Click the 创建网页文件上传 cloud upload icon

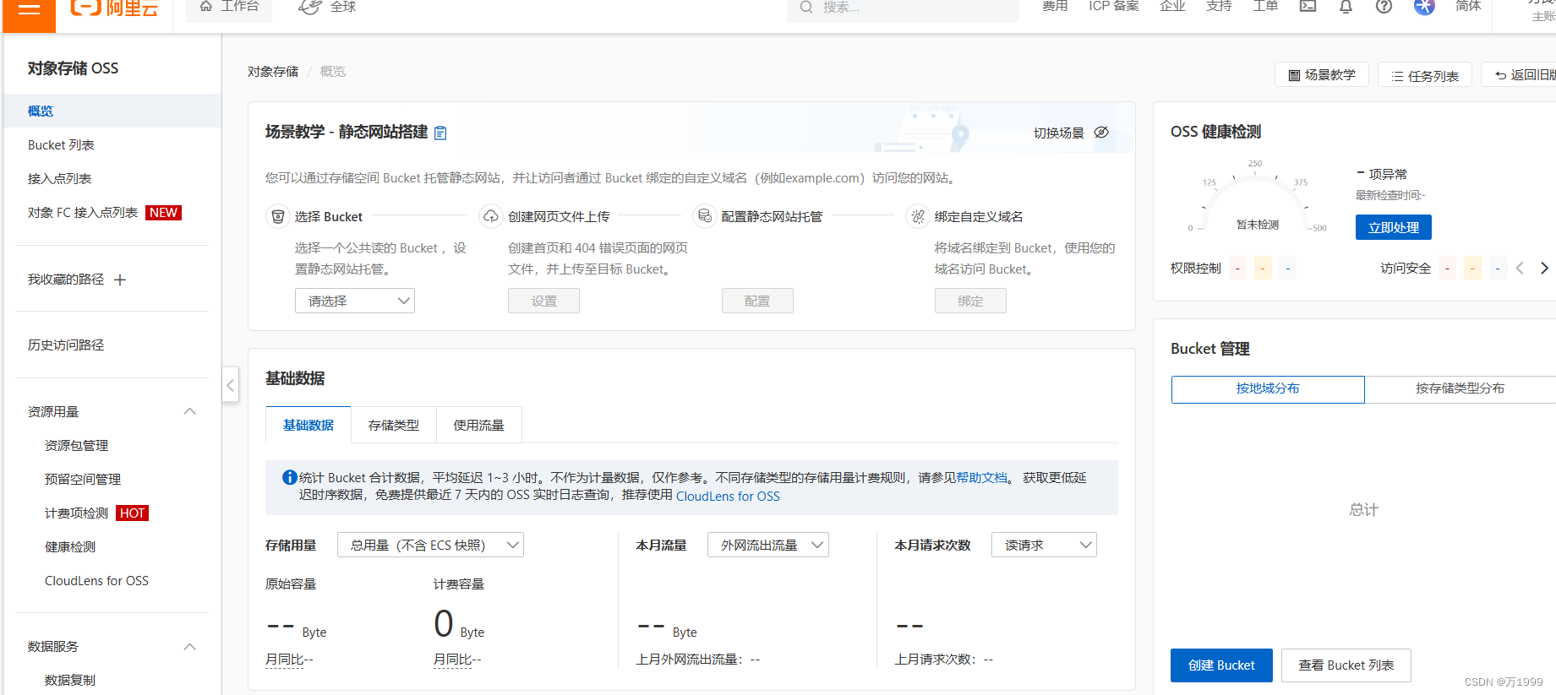click(x=490, y=216)
